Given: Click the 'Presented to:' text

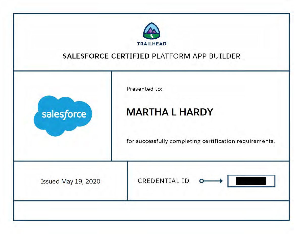Looking at the screenshot, I should click(x=144, y=89).
